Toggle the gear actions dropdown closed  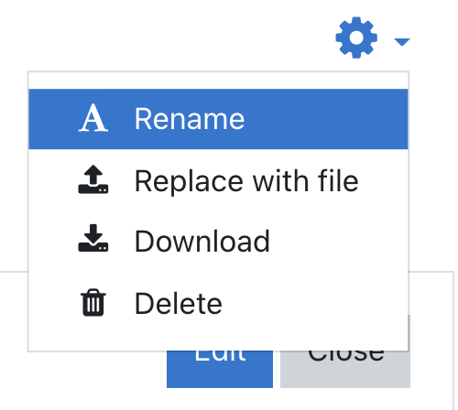(373, 38)
